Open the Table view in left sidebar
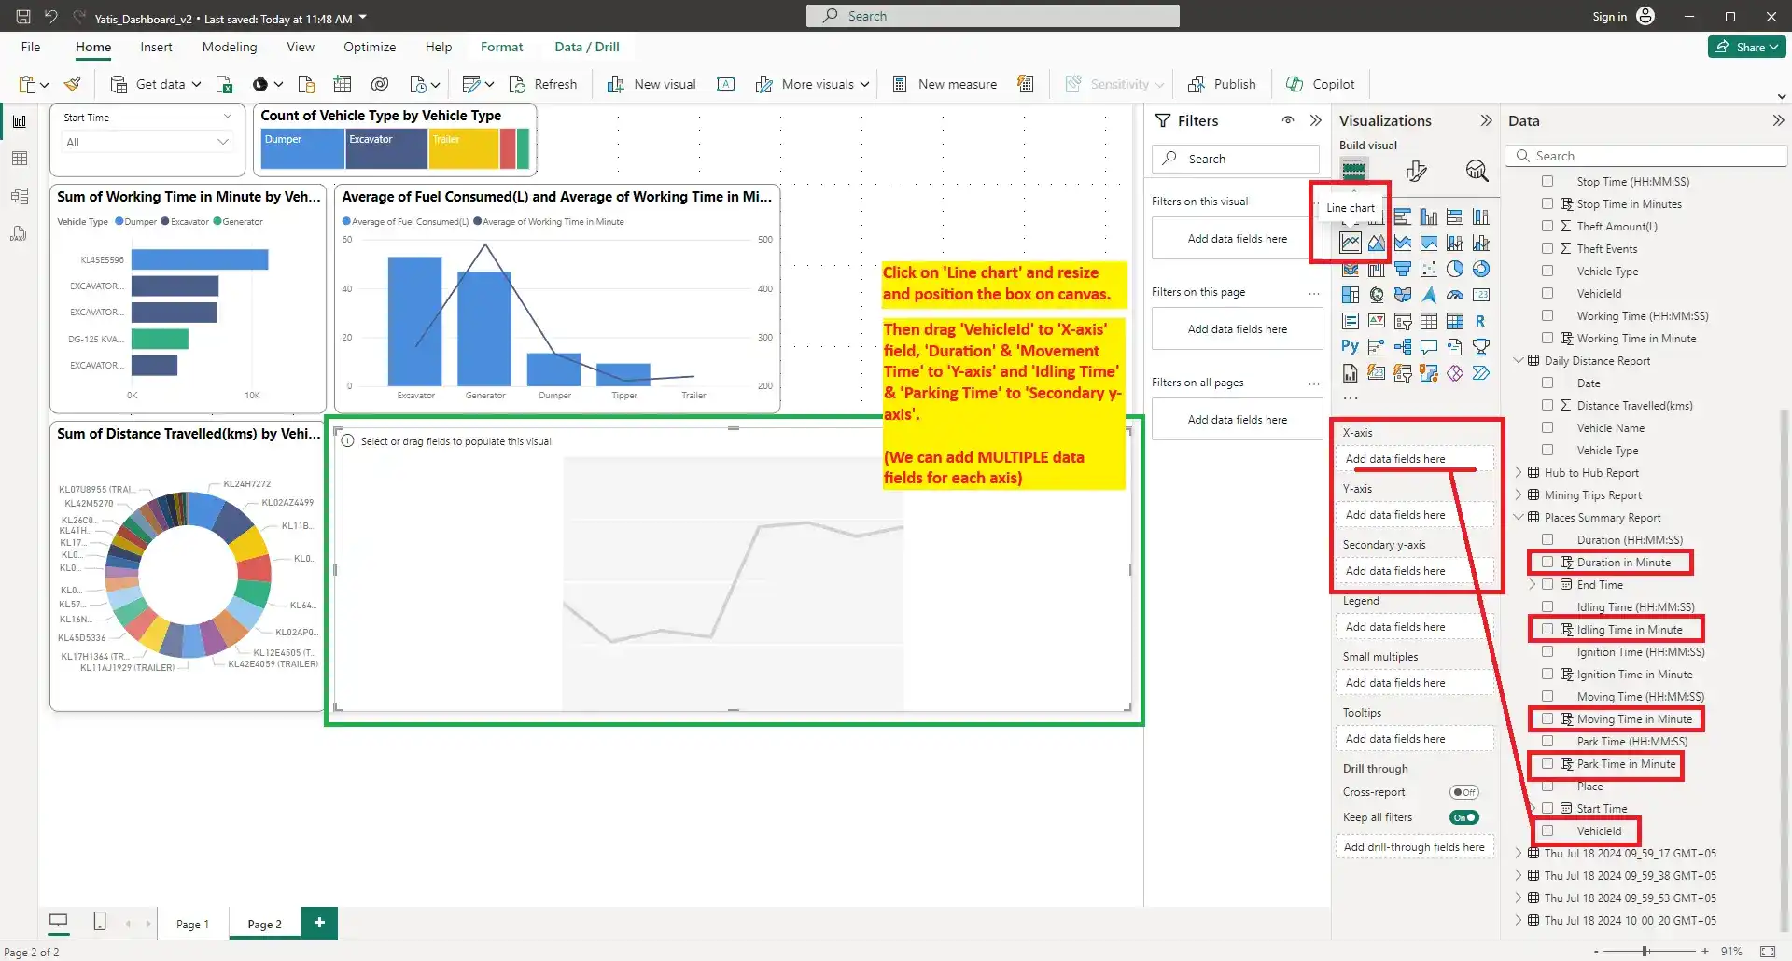Viewport: 1792px width, 961px height. [x=19, y=159]
